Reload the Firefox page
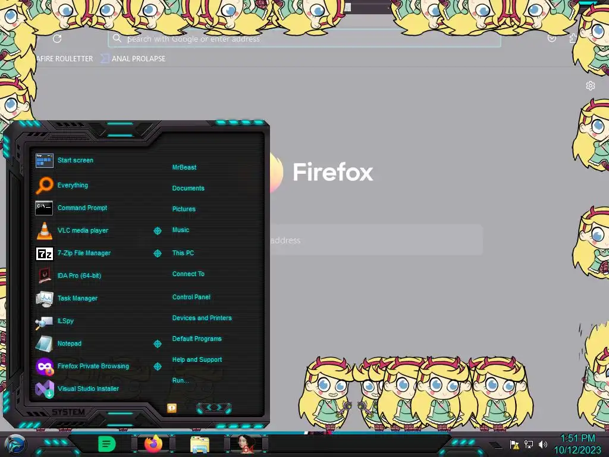Viewport: 609px width, 457px height. click(x=57, y=39)
